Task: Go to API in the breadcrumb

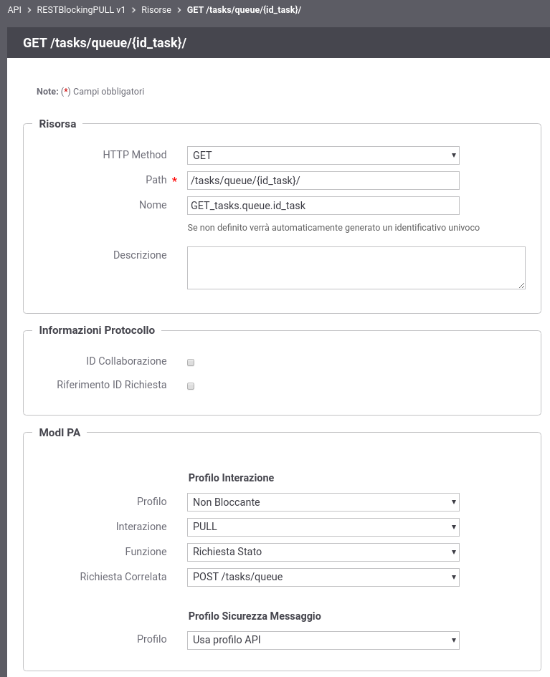Action: (x=14, y=9)
